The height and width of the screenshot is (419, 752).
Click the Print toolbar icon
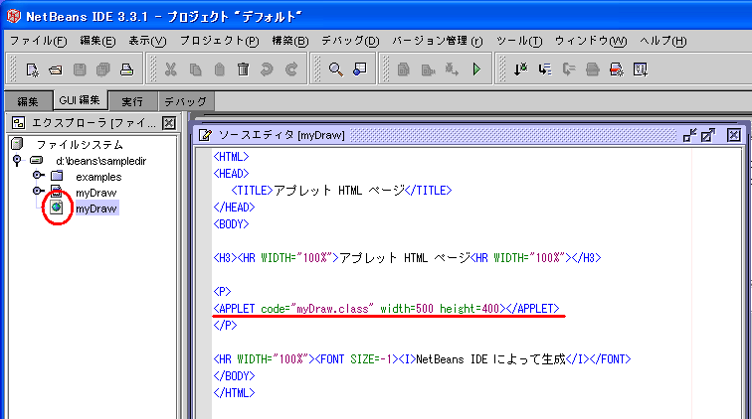coord(126,70)
